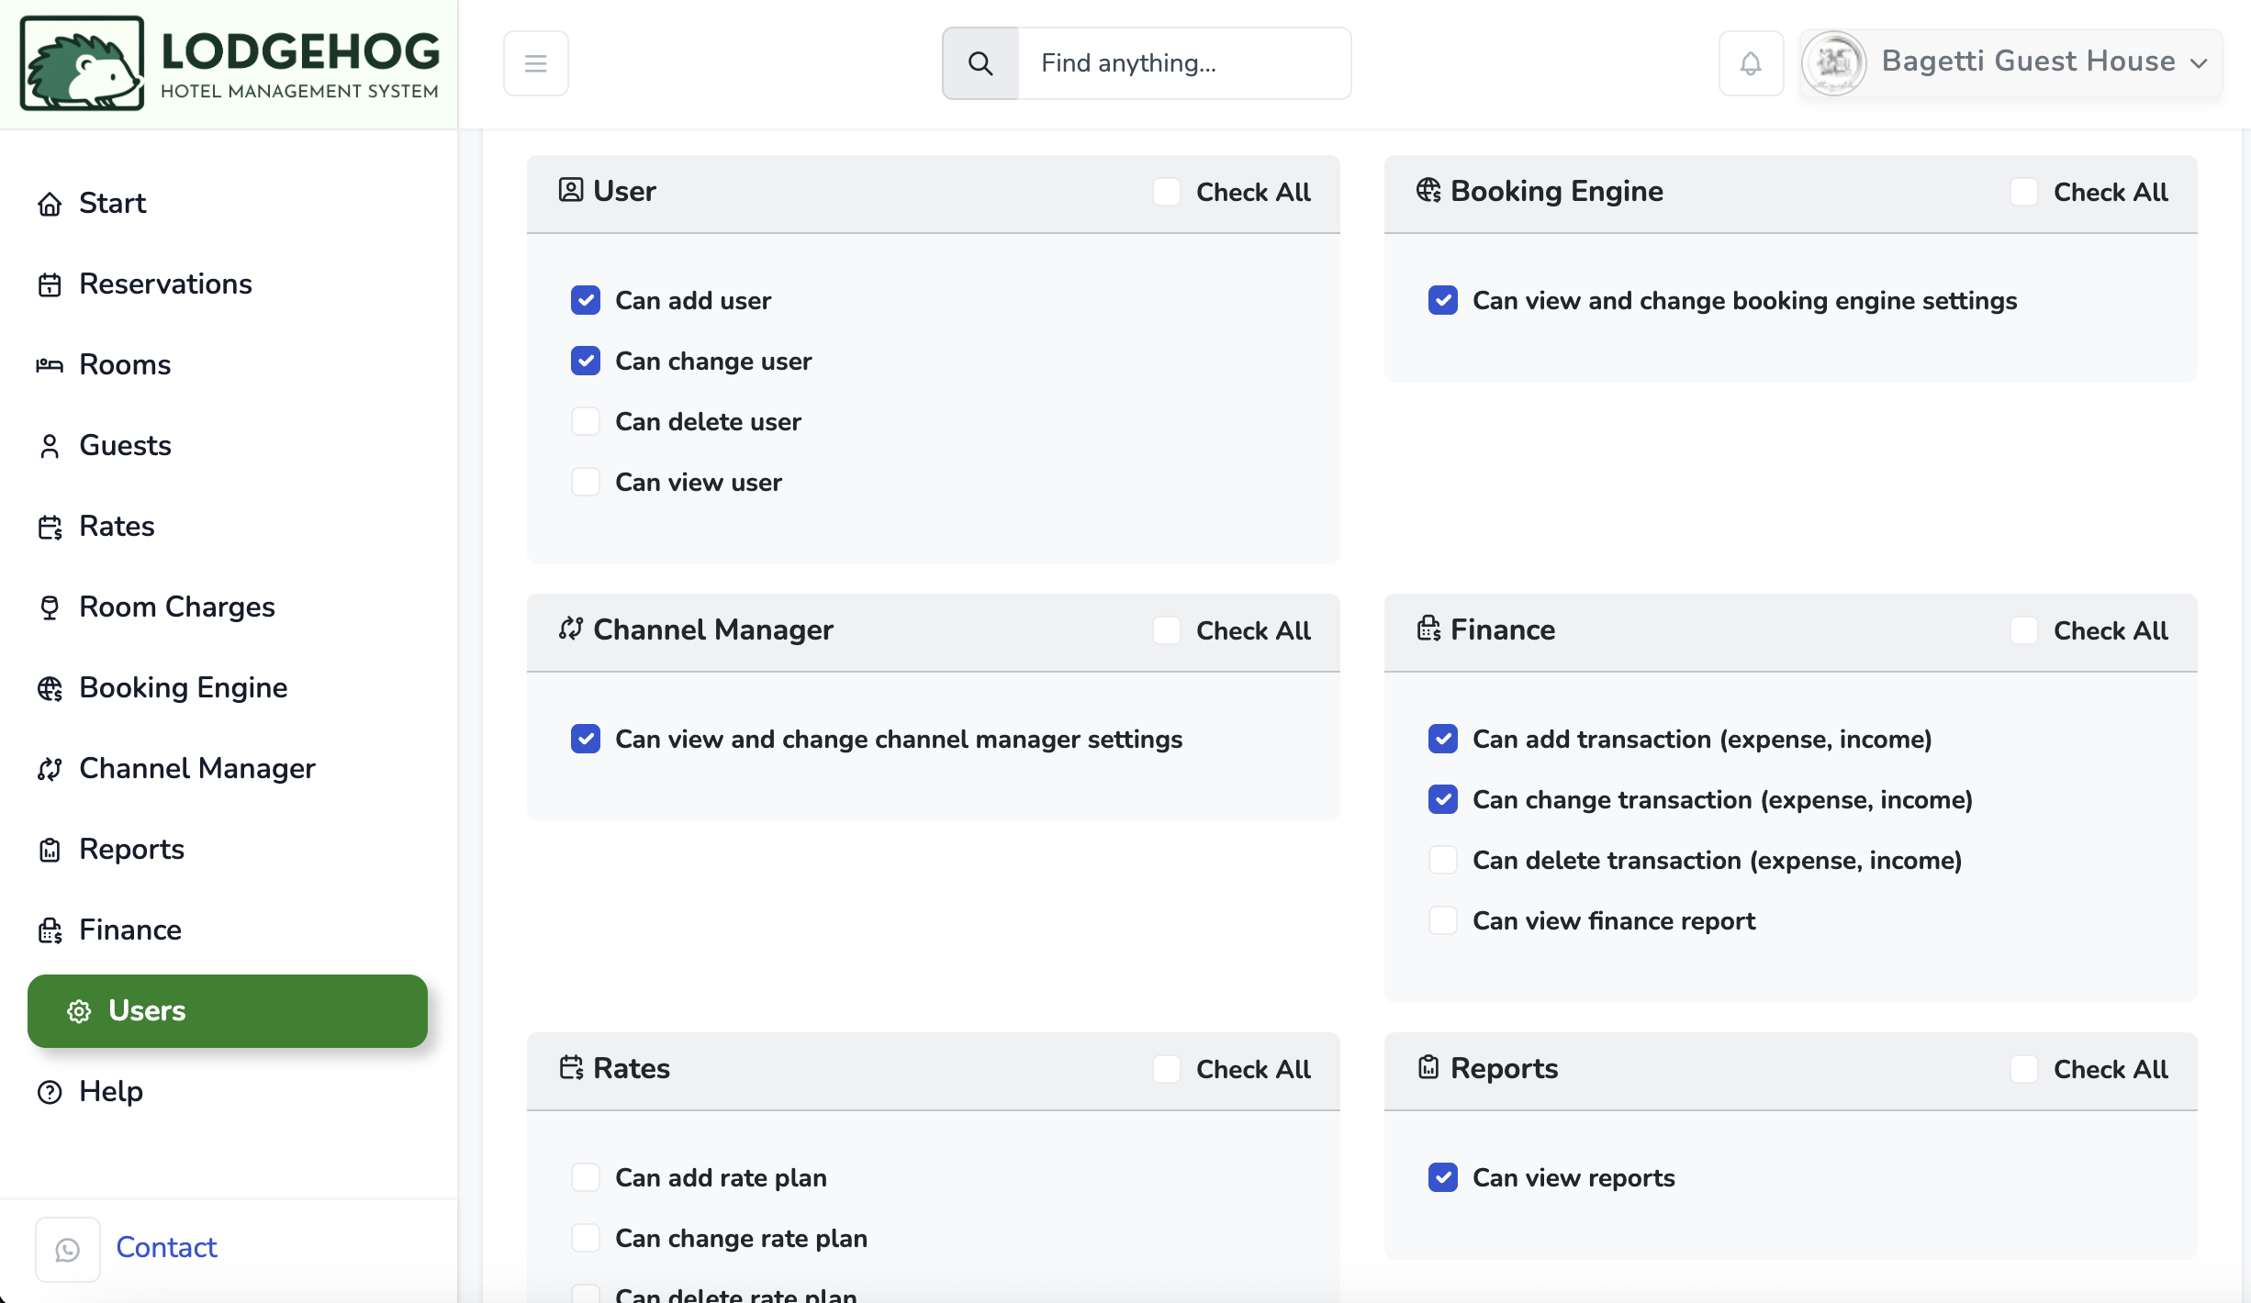
Task: Click the Contact link
Action: tap(166, 1248)
